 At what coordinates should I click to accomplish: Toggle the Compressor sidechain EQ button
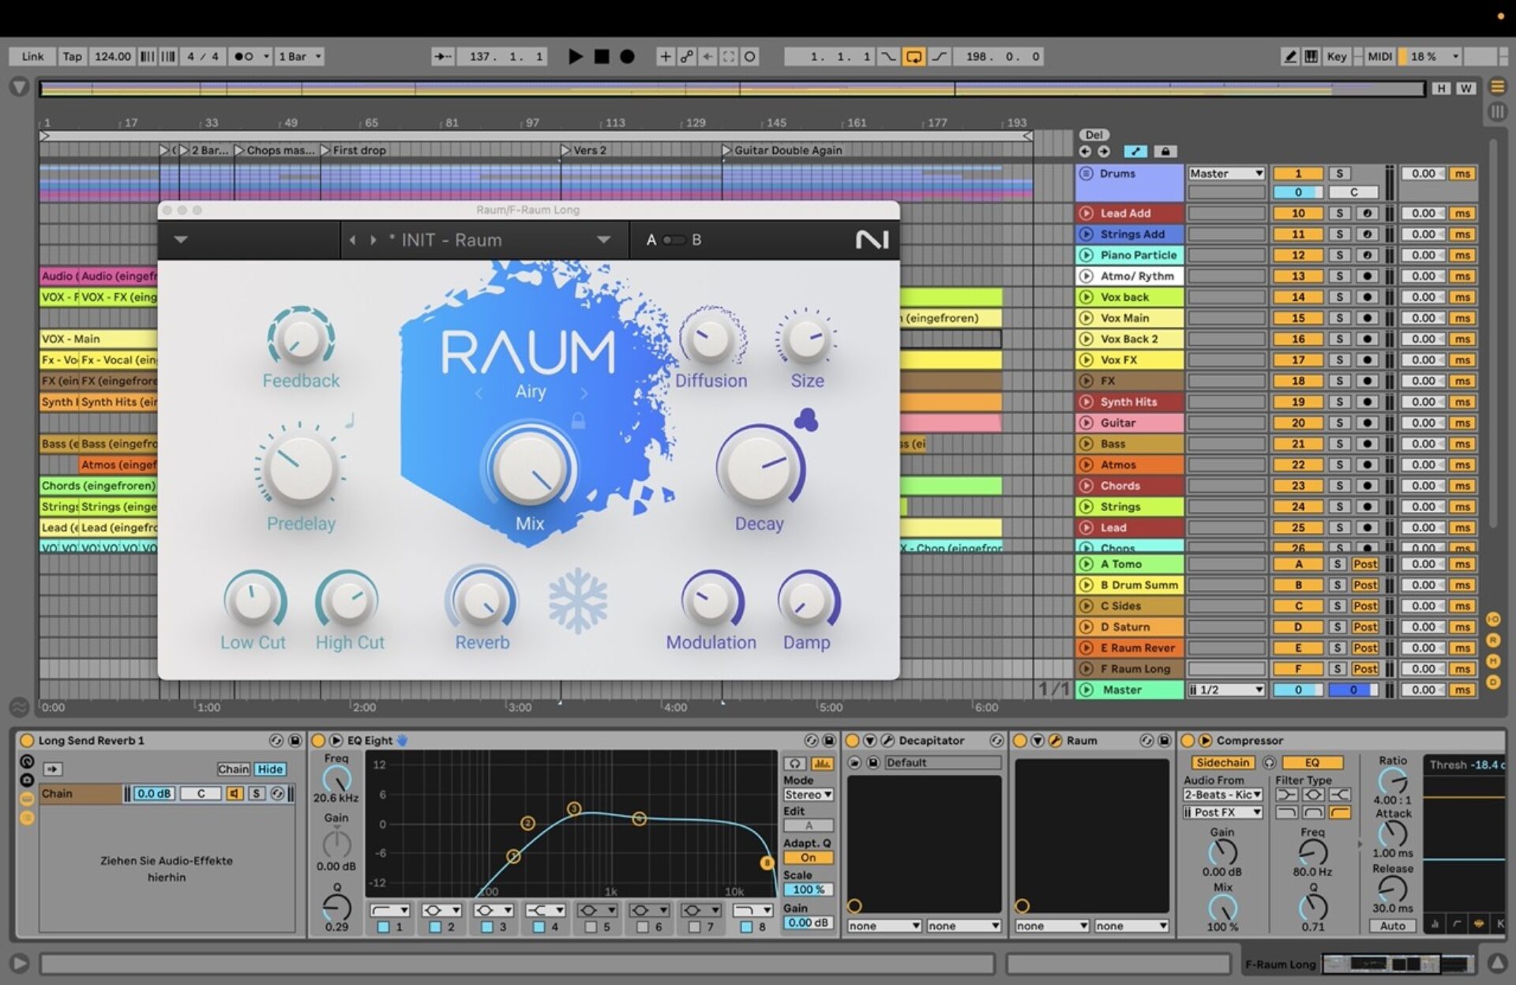pos(1311,762)
